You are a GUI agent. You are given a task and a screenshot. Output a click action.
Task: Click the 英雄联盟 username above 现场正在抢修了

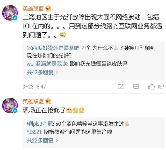tap(33, 101)
